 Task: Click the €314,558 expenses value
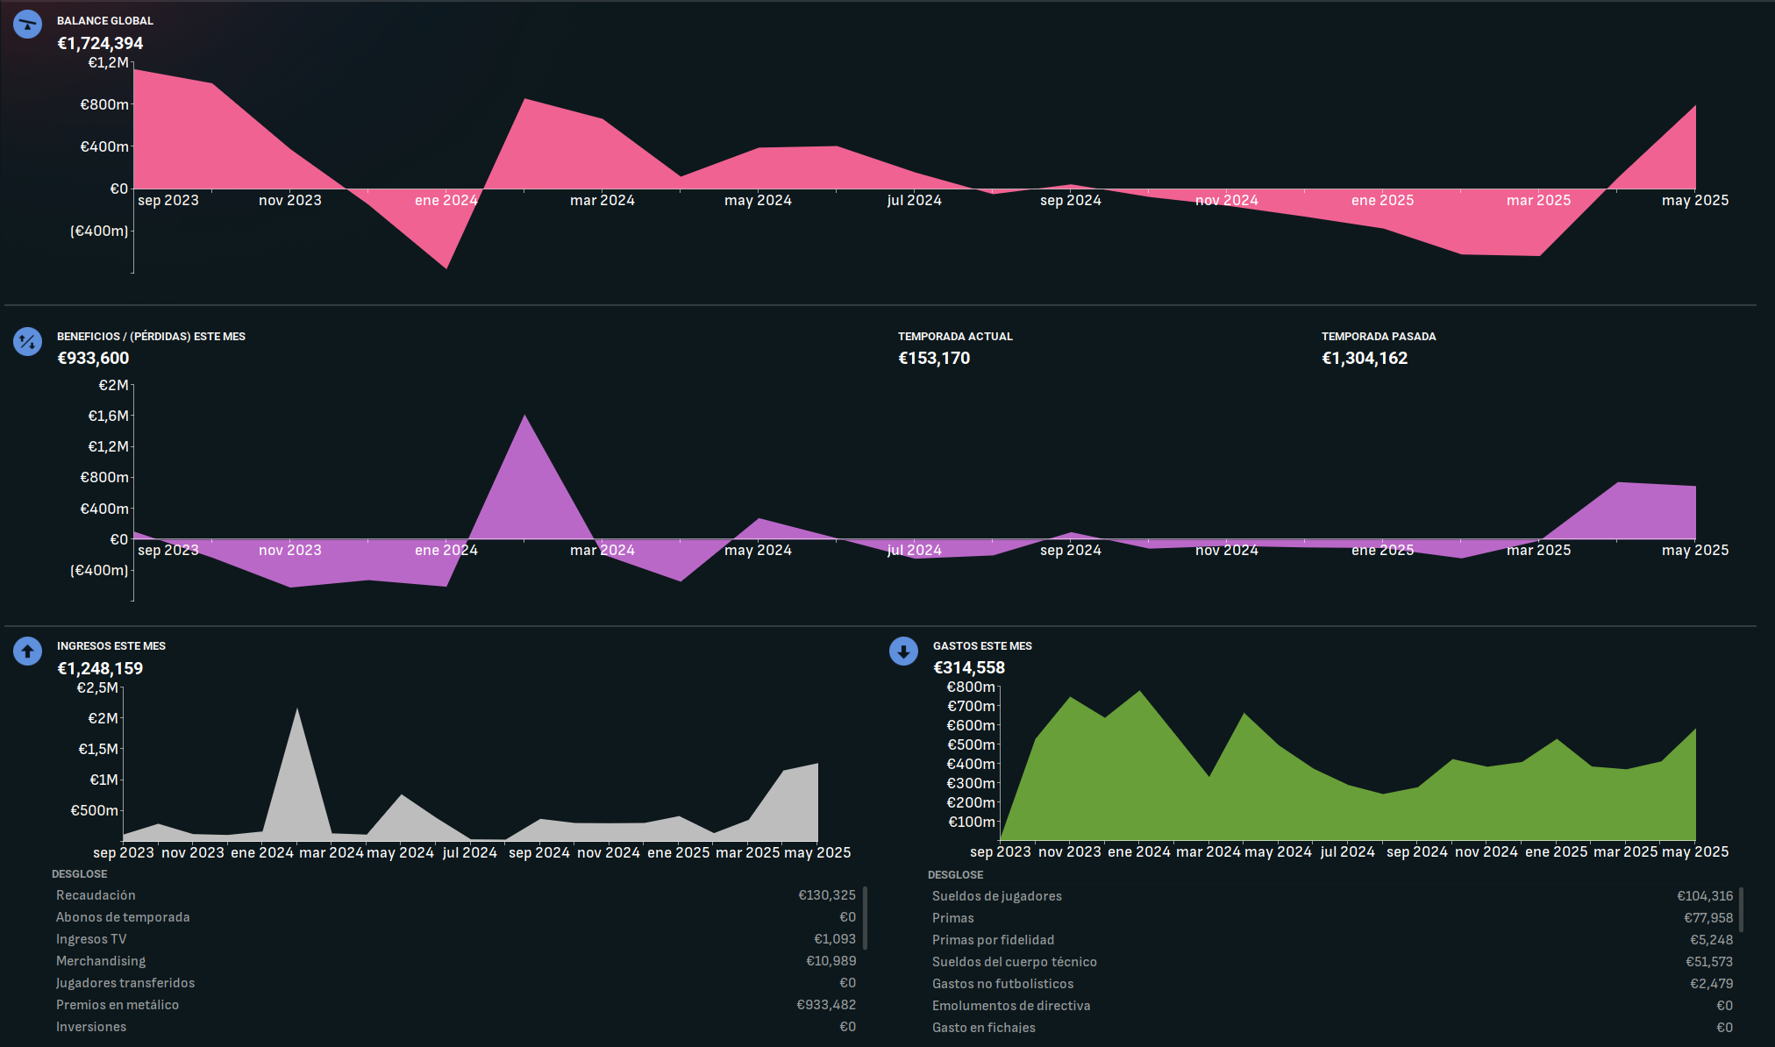pos(969,667)
